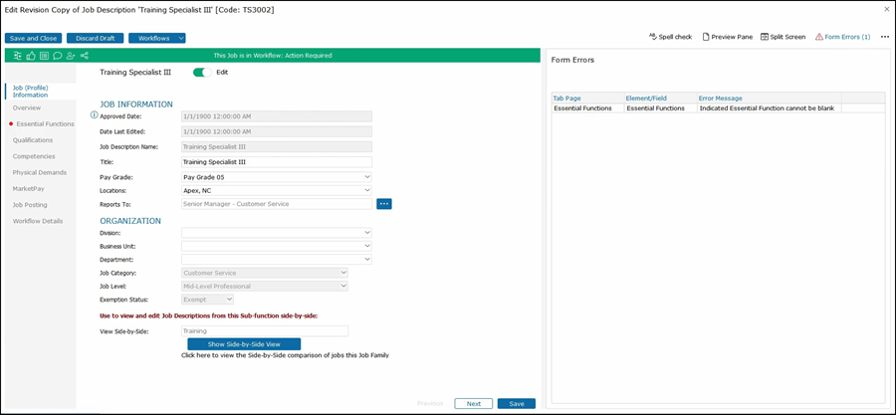The width and height of the screenshot is (896, 415).
Task: Enable Split Screen view
Action: click(783, 37)
